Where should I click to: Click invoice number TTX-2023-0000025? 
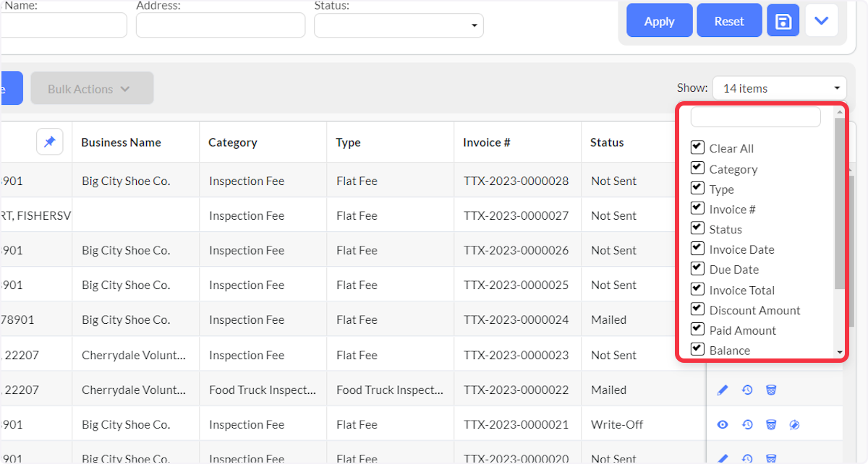point(516,285)
